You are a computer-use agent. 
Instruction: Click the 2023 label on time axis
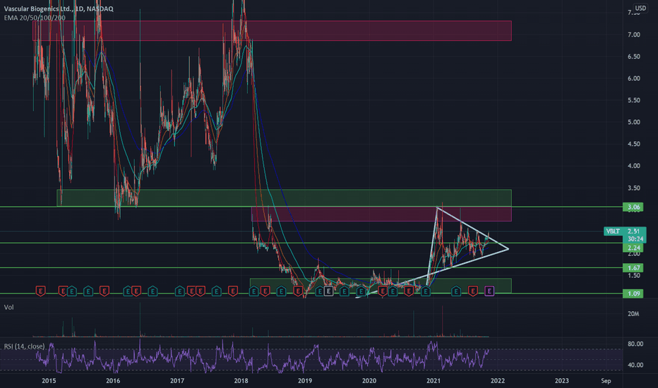click(x=562, y=380)
